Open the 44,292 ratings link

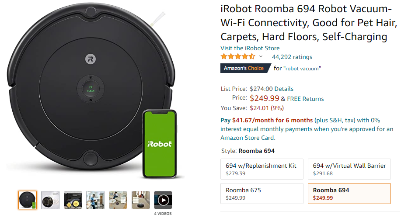(x=292, y=57)
